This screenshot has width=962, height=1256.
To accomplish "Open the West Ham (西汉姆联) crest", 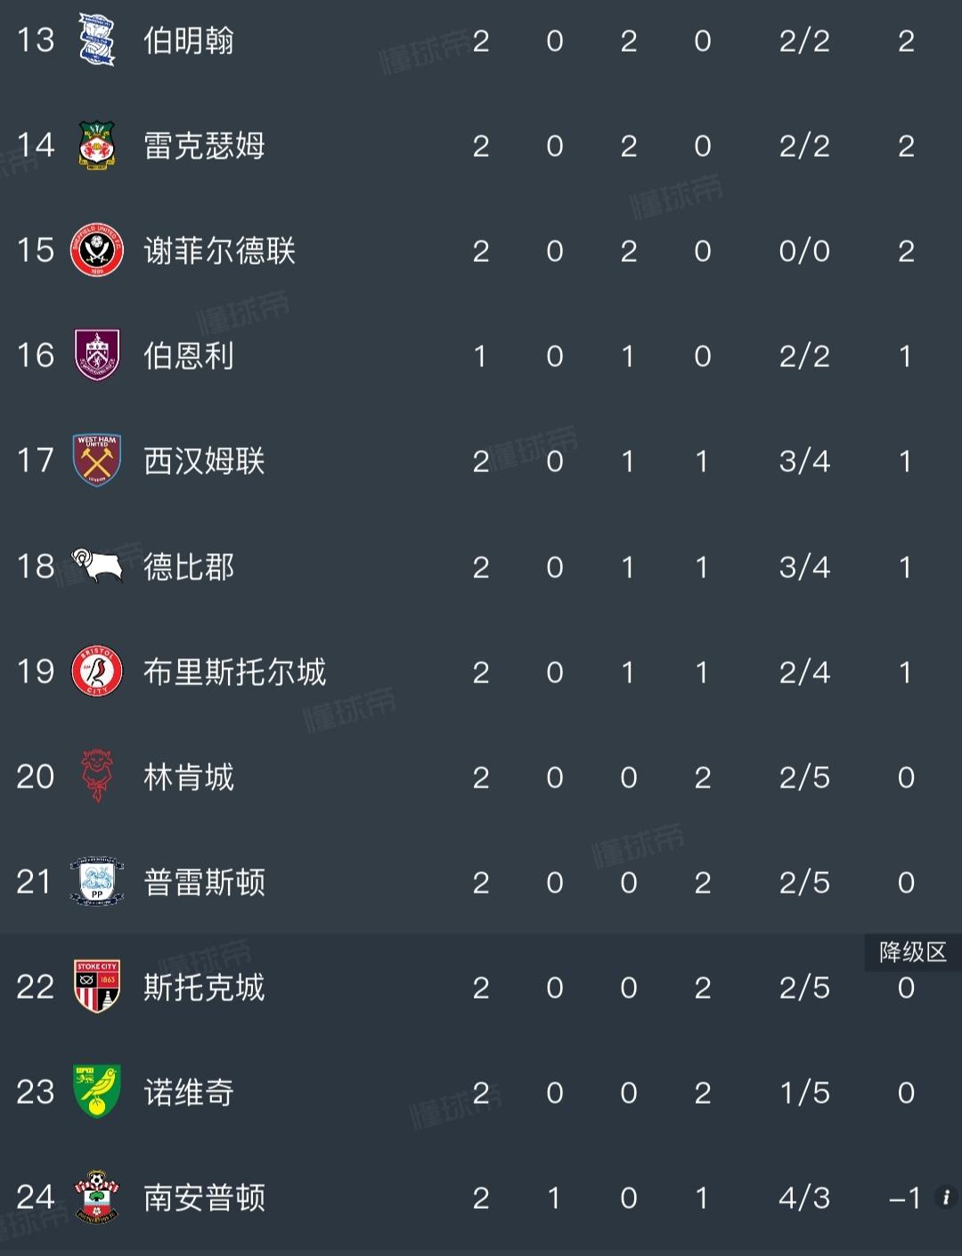I will (x=96, y=461).
